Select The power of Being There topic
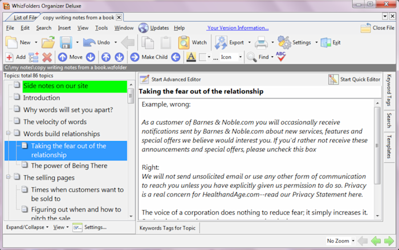This screenshot has height=250, width=399. point(69,166)
